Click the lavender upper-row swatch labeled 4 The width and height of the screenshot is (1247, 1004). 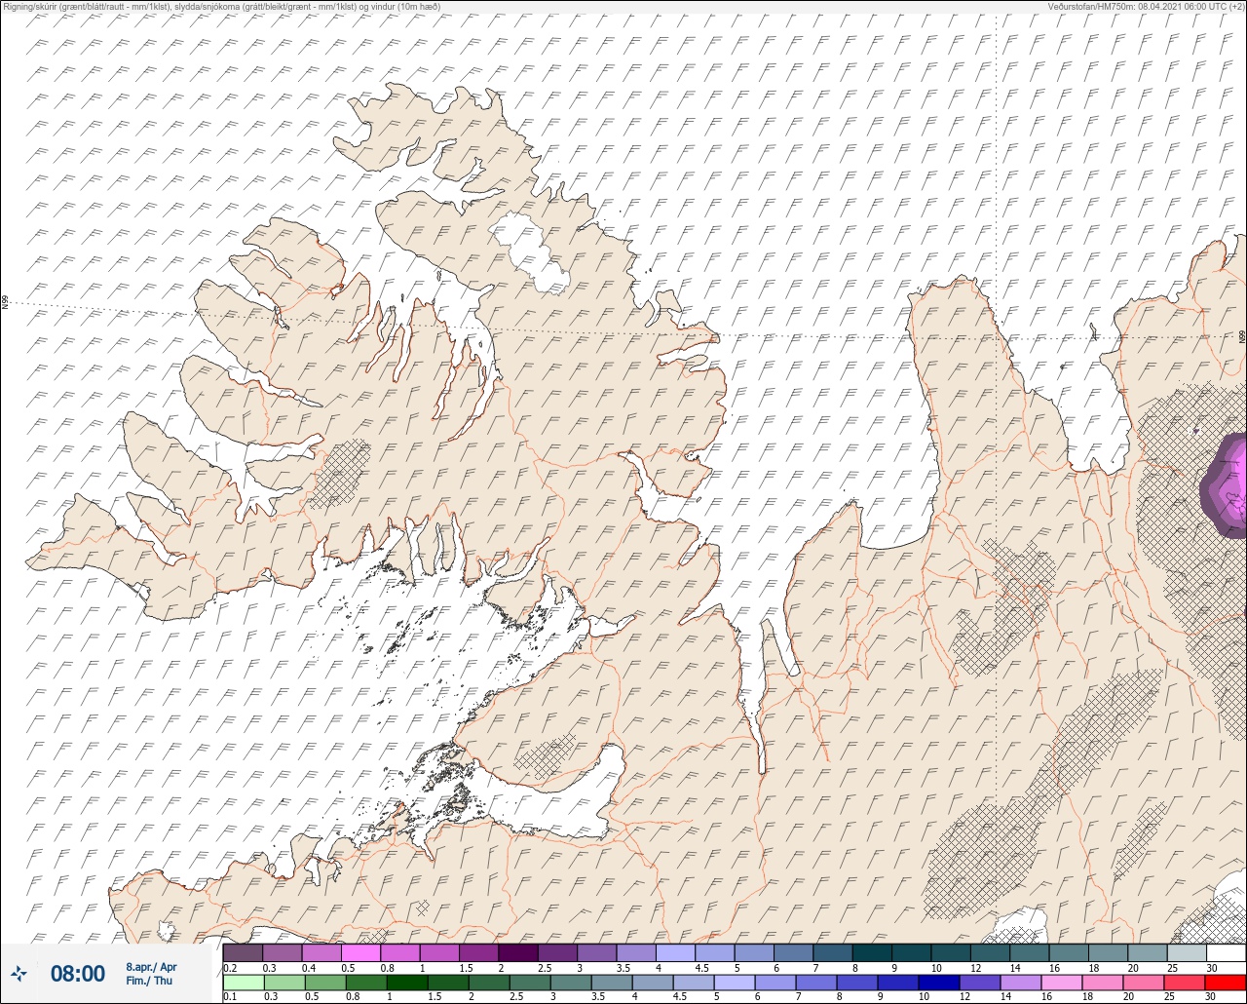pos(675,952)
